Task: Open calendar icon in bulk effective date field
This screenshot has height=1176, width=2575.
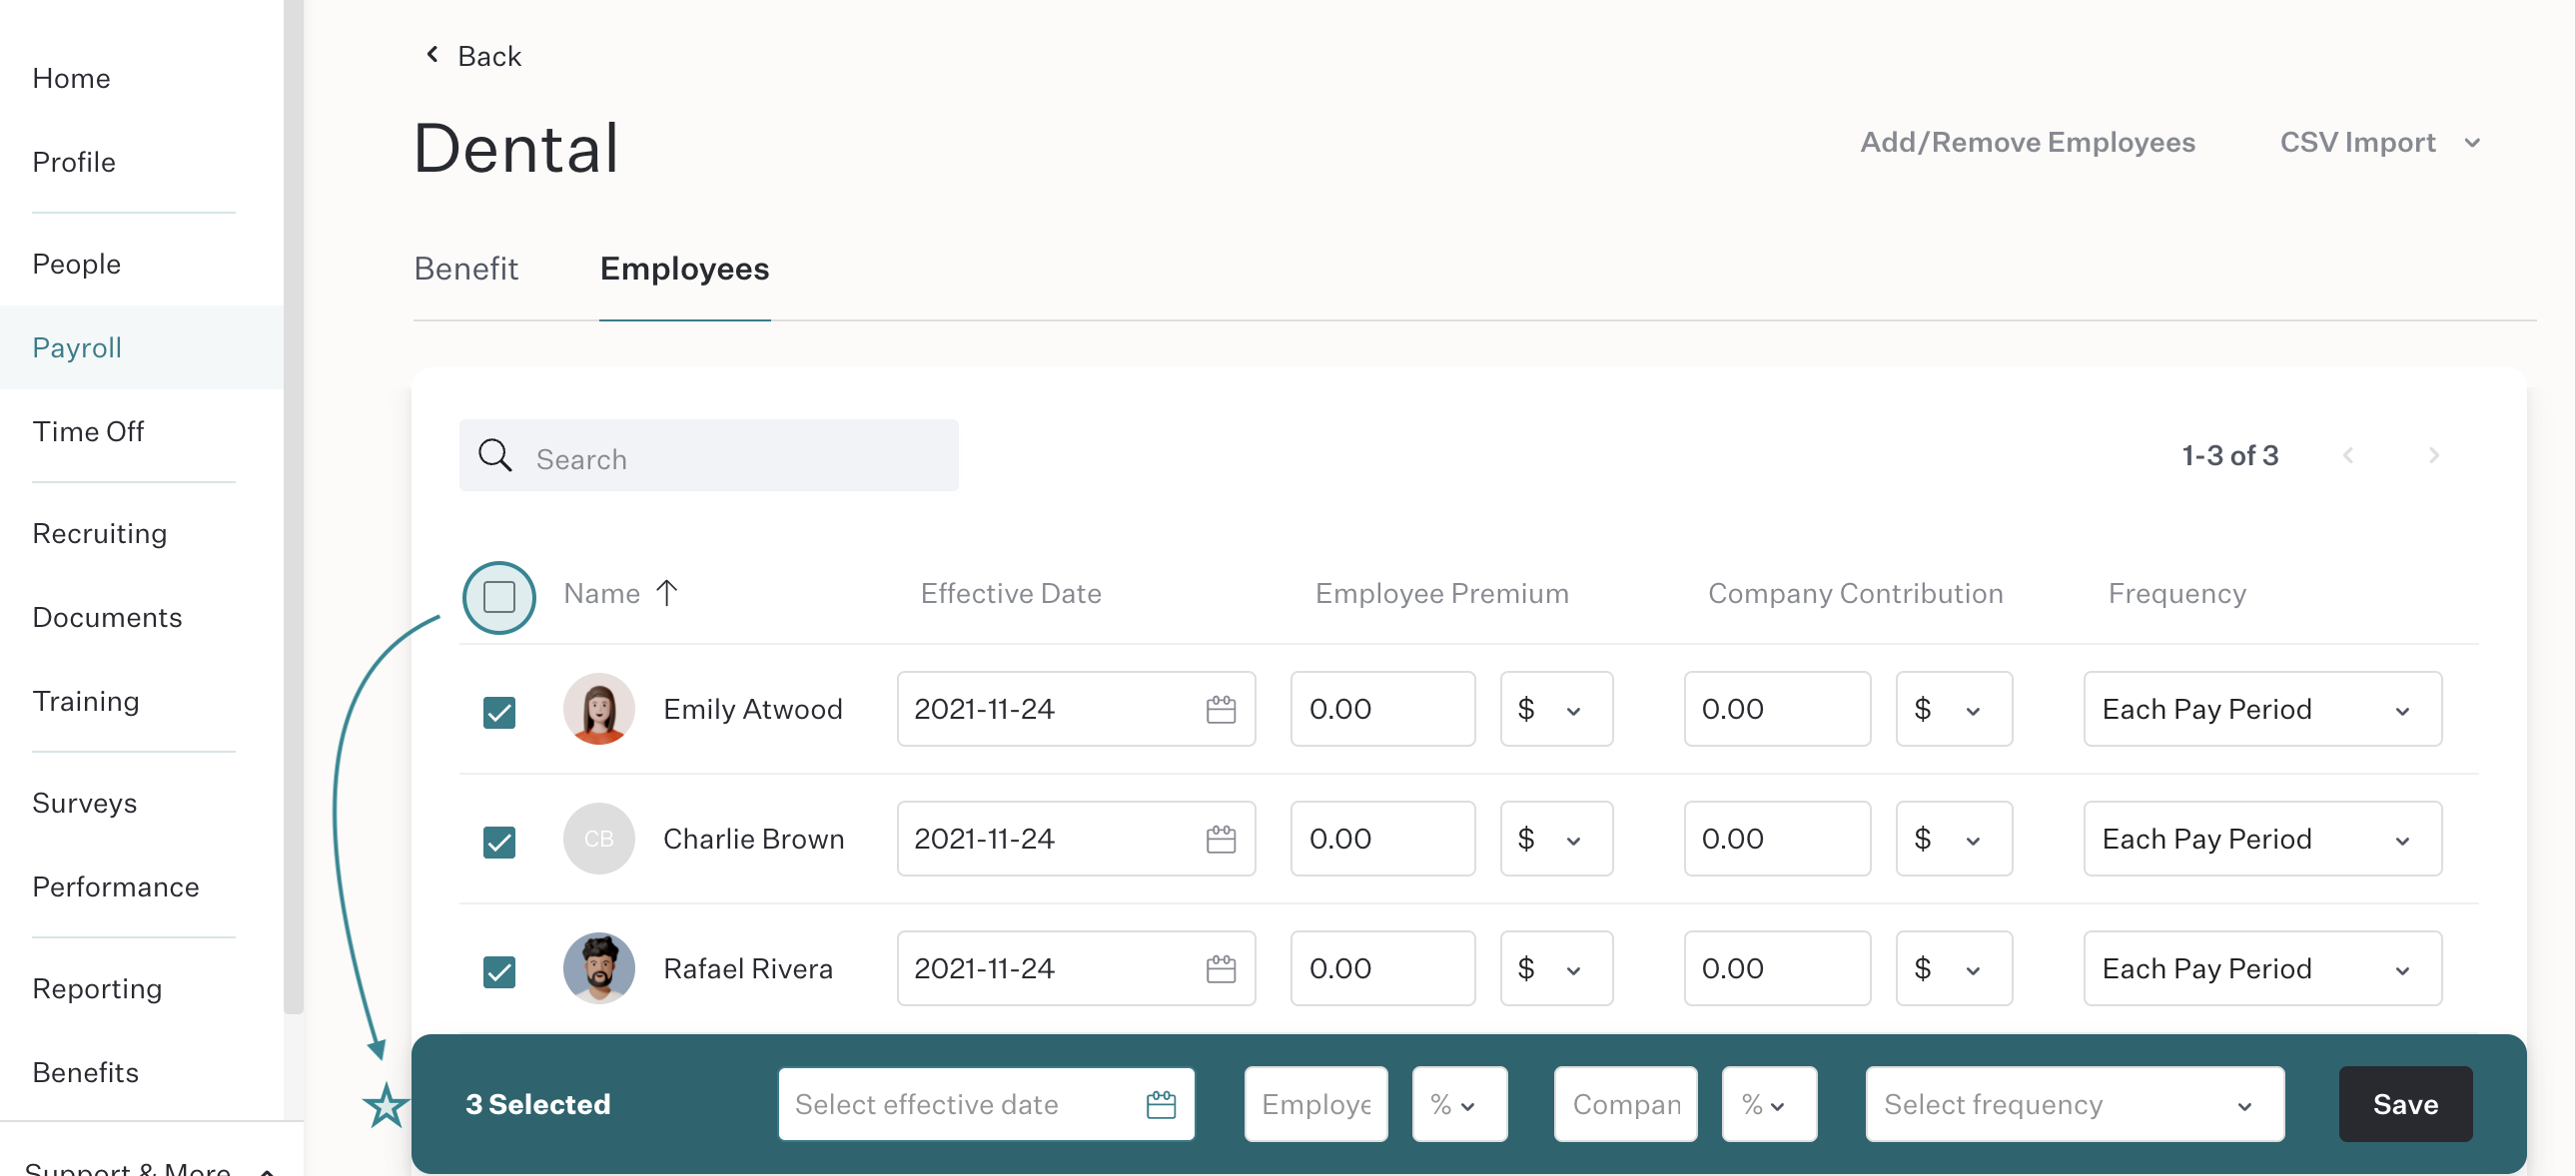Action: point(1161,1105)
